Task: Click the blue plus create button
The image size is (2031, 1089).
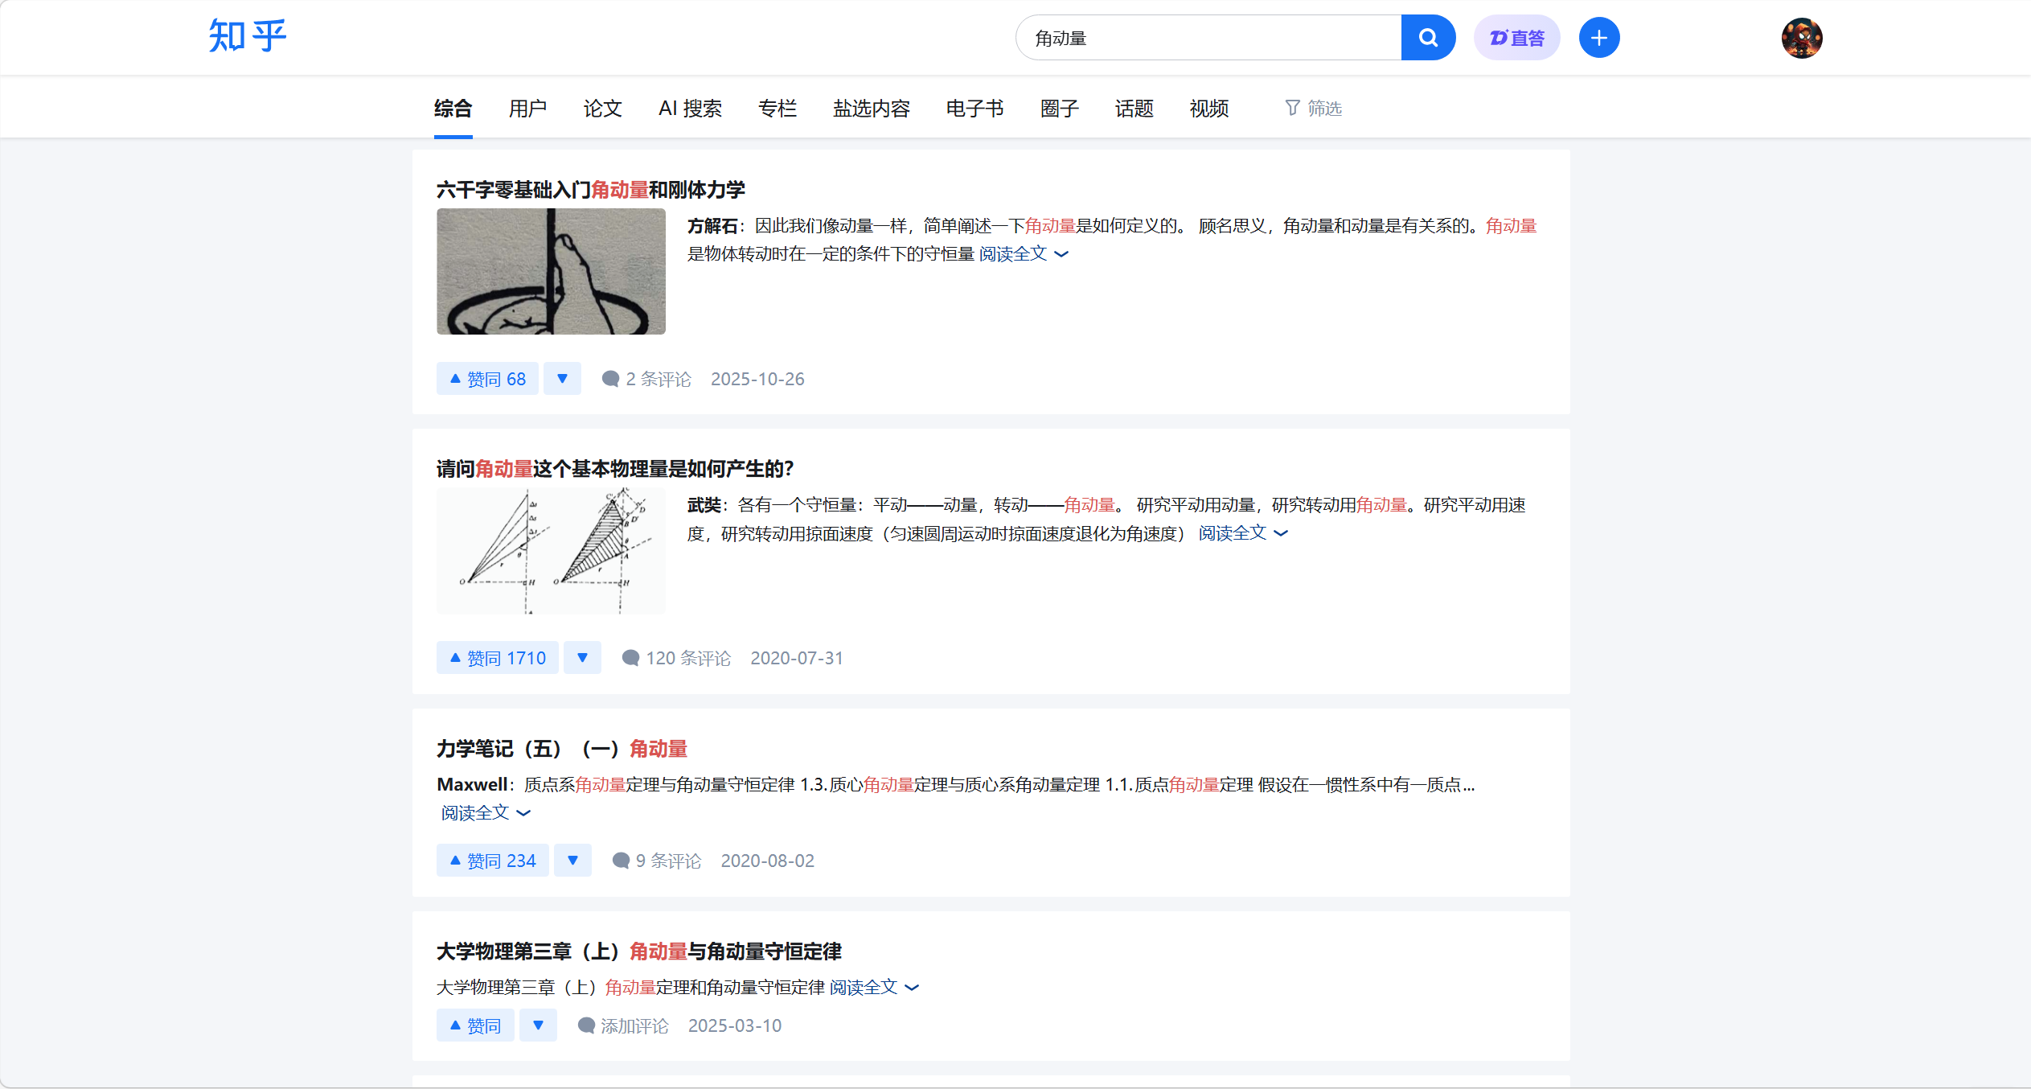Action: pyautogui.click(x=1598, y=38)
